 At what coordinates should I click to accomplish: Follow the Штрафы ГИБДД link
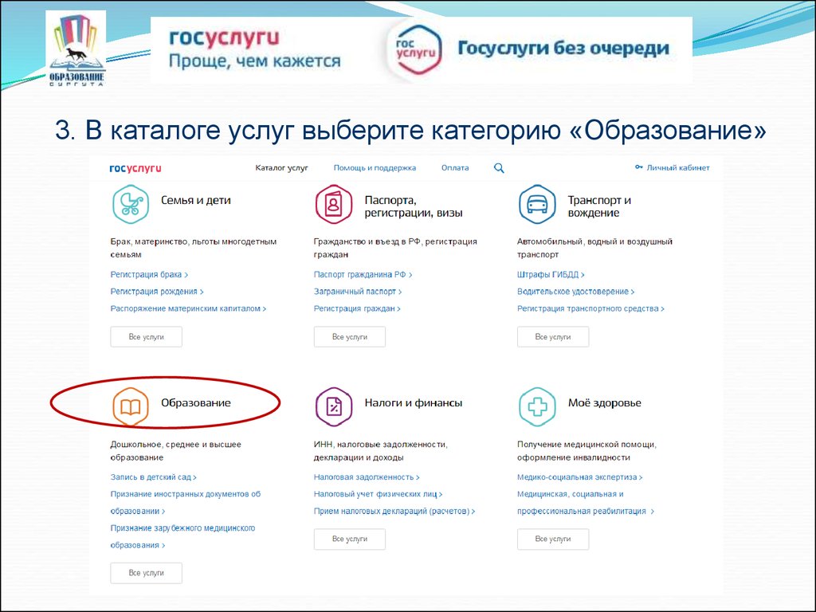coord(548,275)
